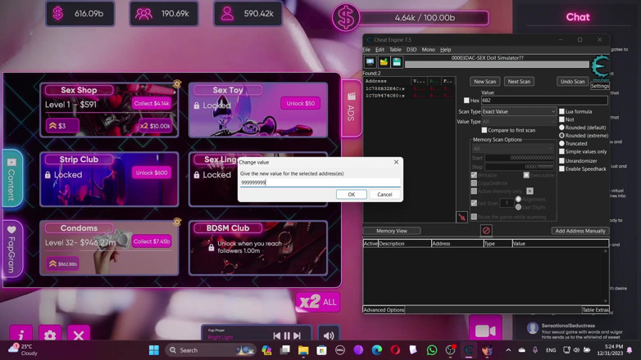Open the memory region All dropdown
The height and width of the screenshot is (360, 641).
[513, 149]
